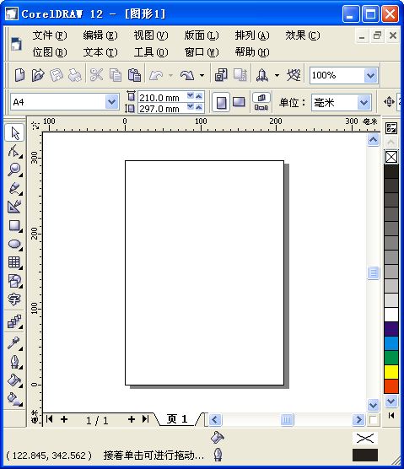The image size is (404, 469).
Task: Select the Graph Paper tool
Action: point(14,262)
